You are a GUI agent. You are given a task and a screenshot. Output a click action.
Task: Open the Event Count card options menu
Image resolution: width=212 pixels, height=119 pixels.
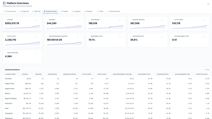pos(39,37)
